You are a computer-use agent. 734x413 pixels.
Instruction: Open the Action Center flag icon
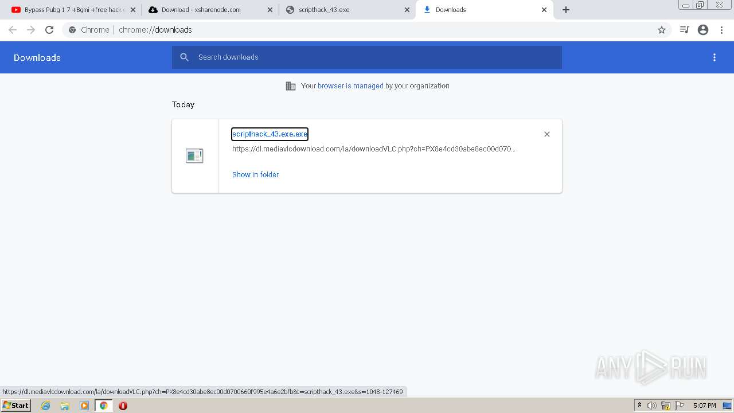click(x=680, y=406)
